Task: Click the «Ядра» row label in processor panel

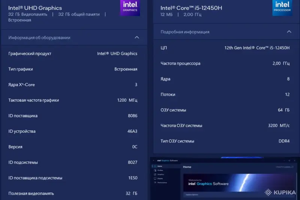Action: (165, 79)
